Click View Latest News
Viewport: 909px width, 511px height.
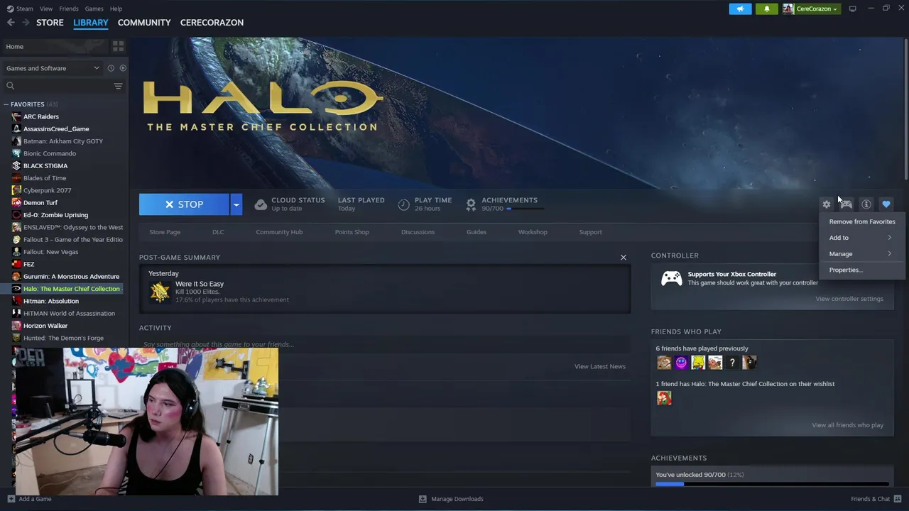point(600,366)
